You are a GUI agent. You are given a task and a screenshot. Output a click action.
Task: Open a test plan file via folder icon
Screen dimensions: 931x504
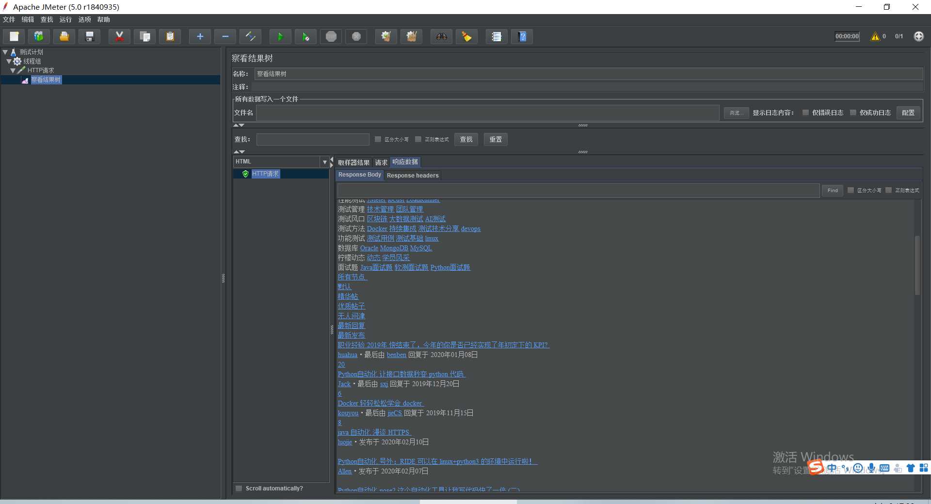[64, 36]
